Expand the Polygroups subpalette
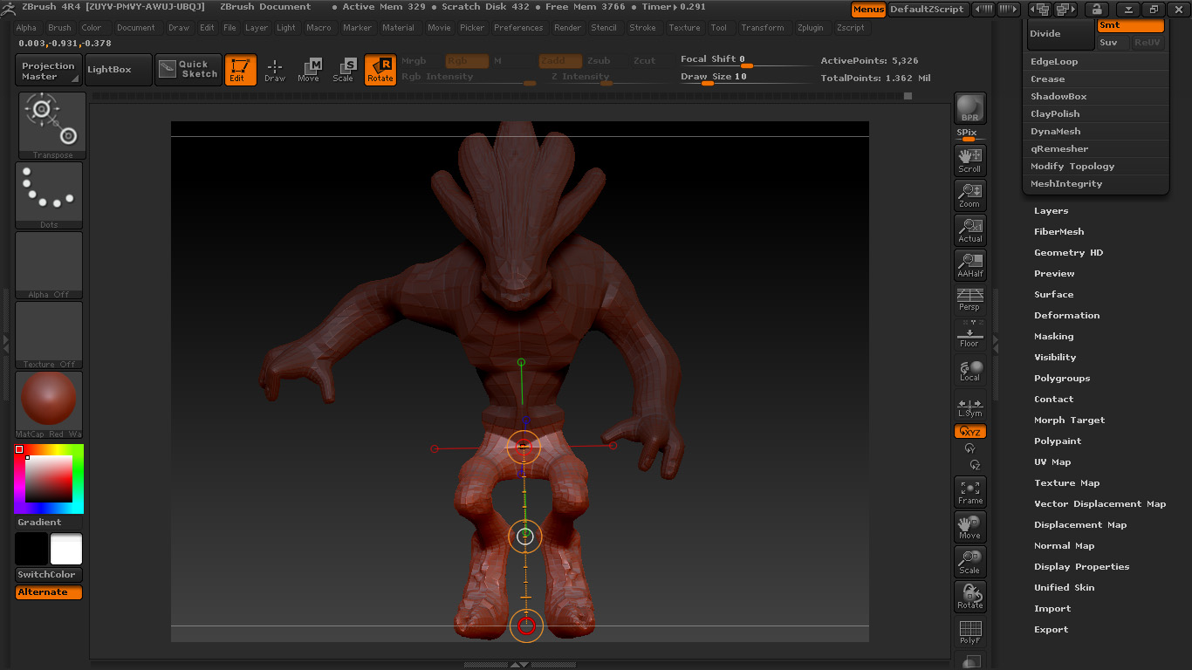This screenshot has height=670, width=1192. coord(1062,379)
